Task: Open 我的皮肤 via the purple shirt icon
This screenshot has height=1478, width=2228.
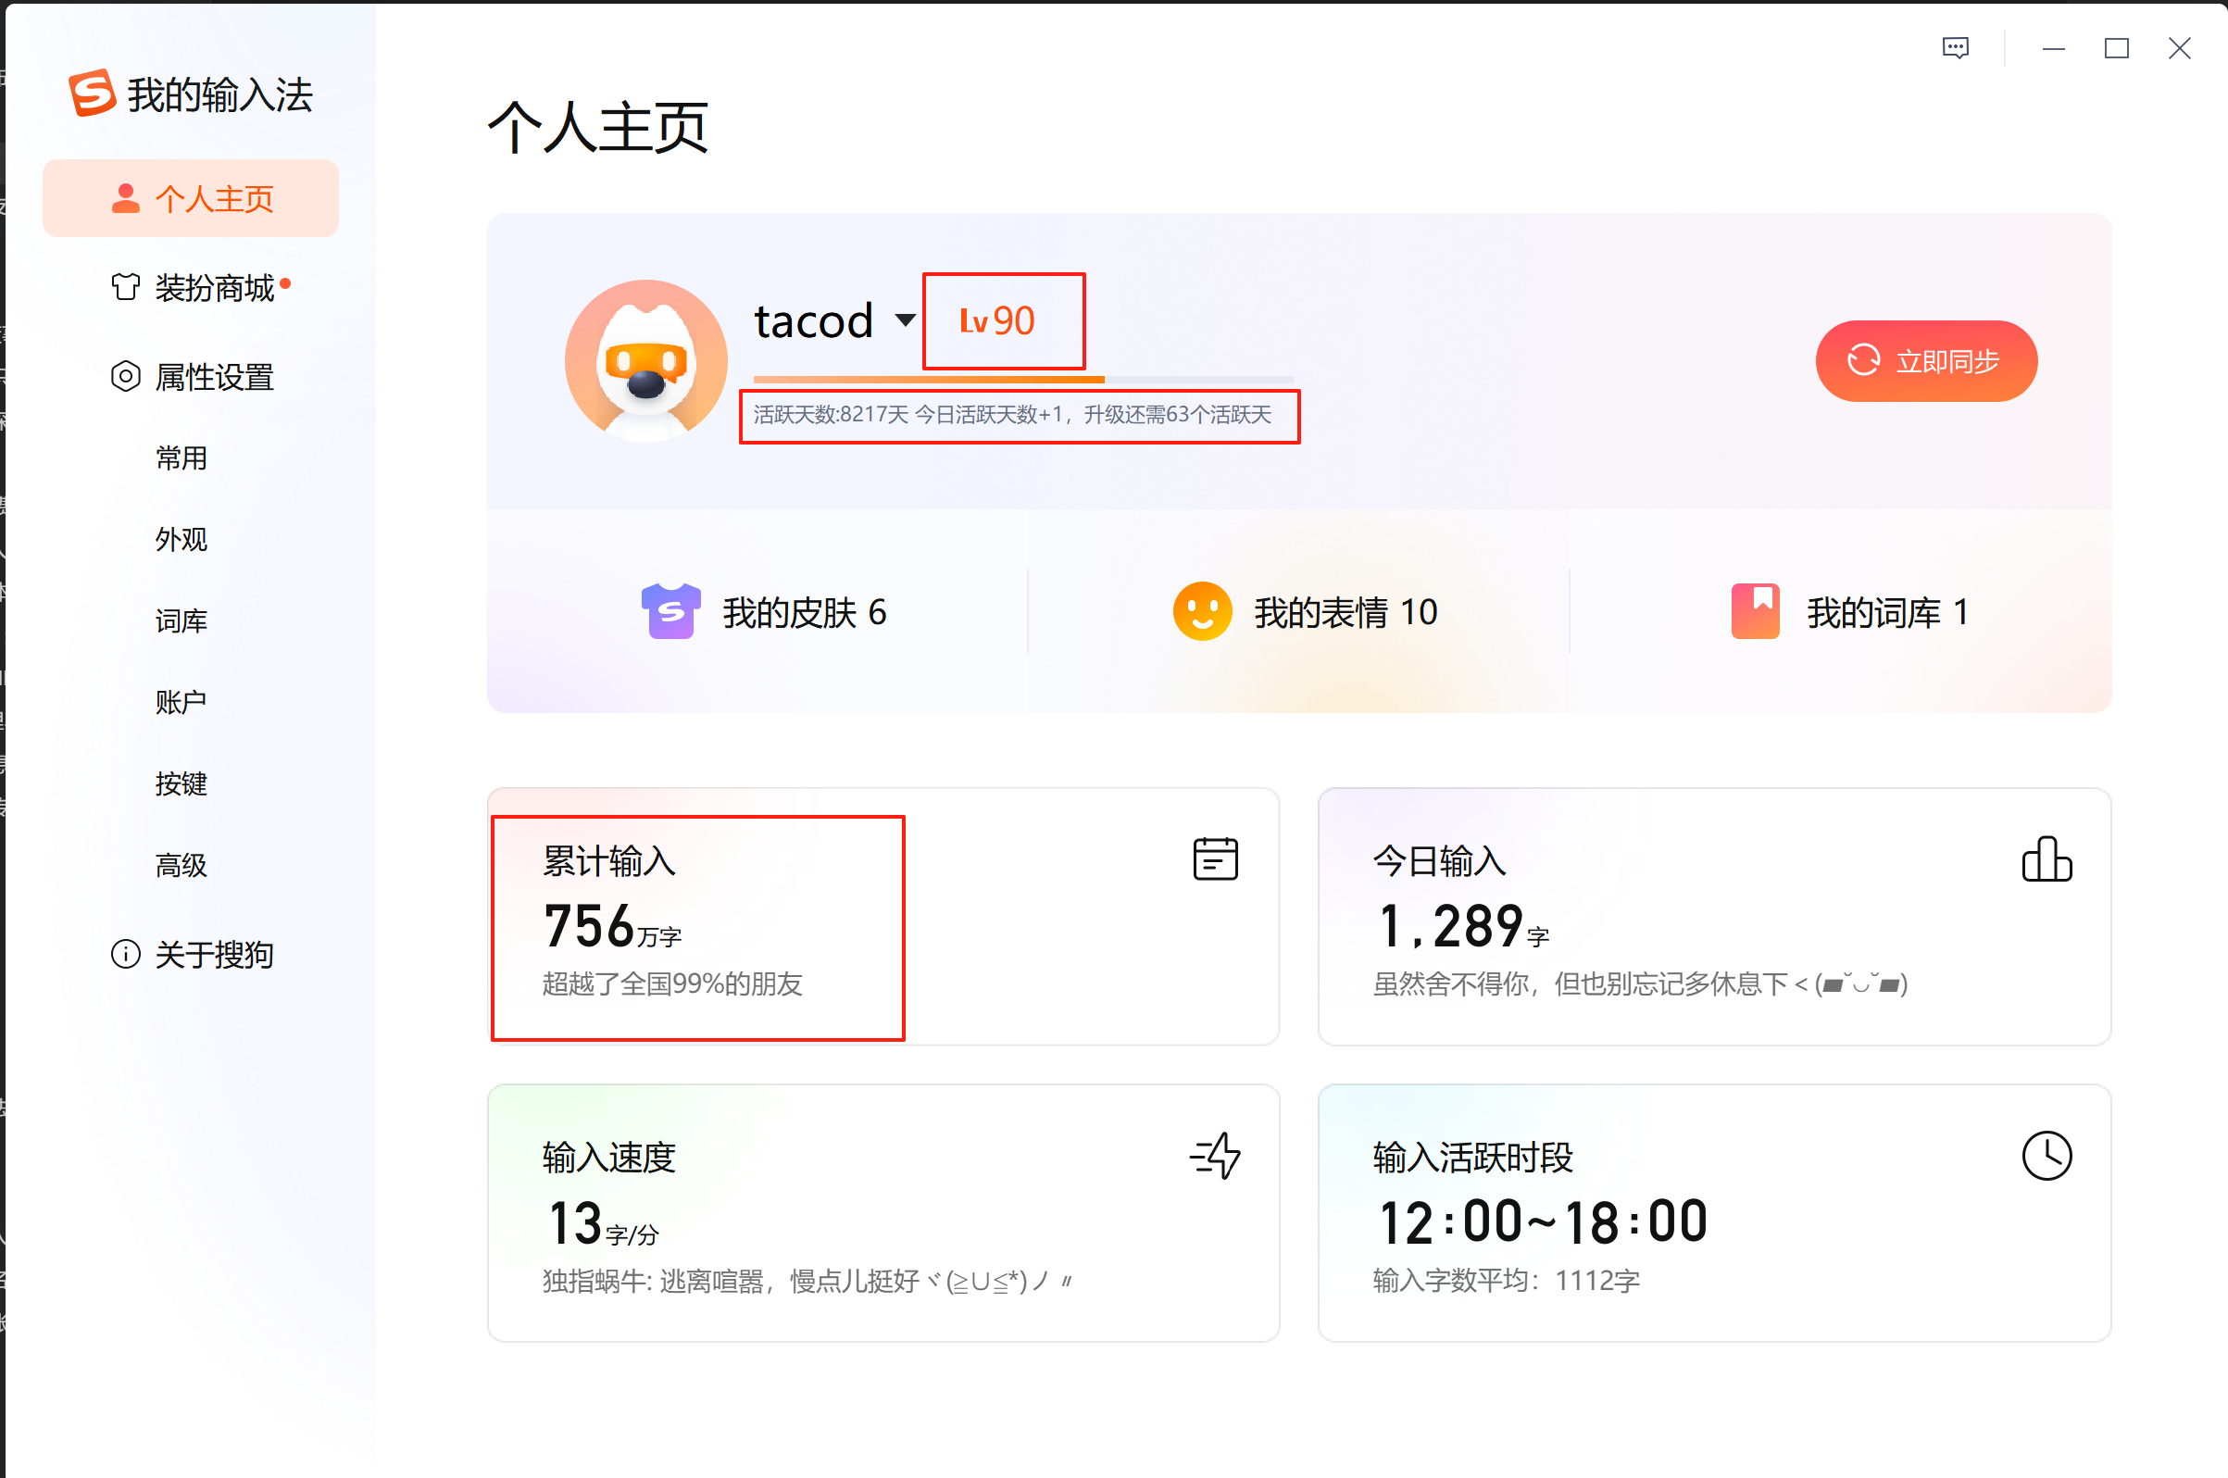Action: pyautogui.click(x=670, y=612)
